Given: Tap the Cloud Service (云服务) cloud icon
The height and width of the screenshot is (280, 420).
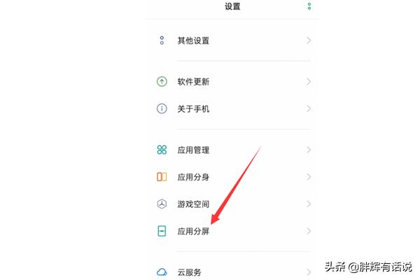Looking at the screenshot, I should (x=162, y=272).
